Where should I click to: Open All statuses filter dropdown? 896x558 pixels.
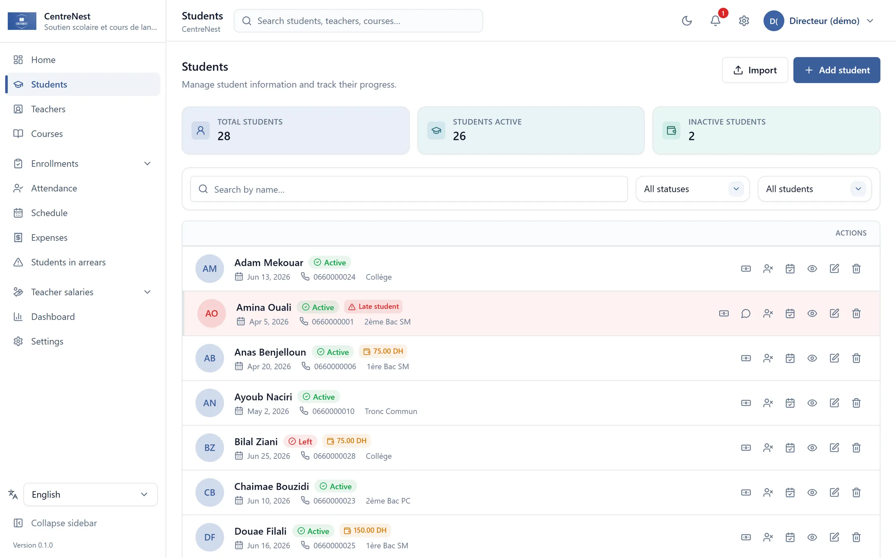pyautogui.click(x=692, y=189)
